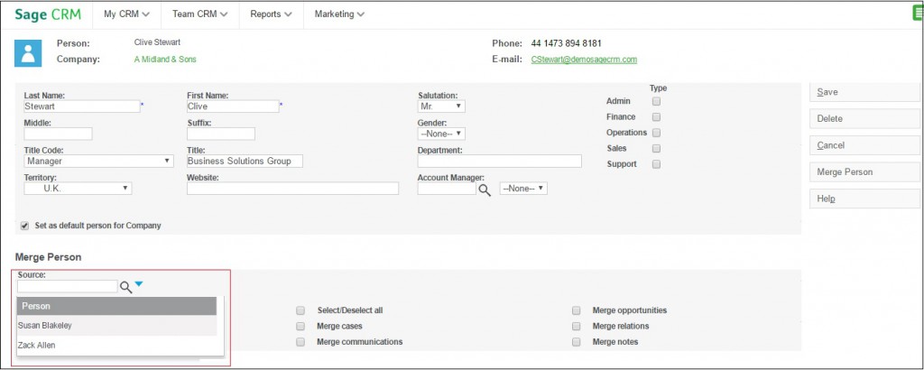
Task: Tick the Operations type checkbox
Action: tap(657, 133)
